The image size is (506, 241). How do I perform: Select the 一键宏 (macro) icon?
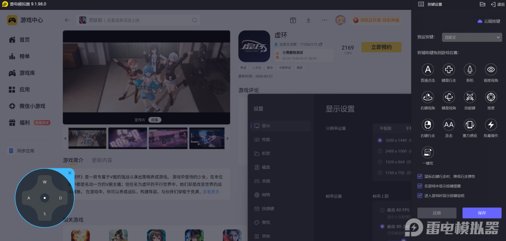428,152
